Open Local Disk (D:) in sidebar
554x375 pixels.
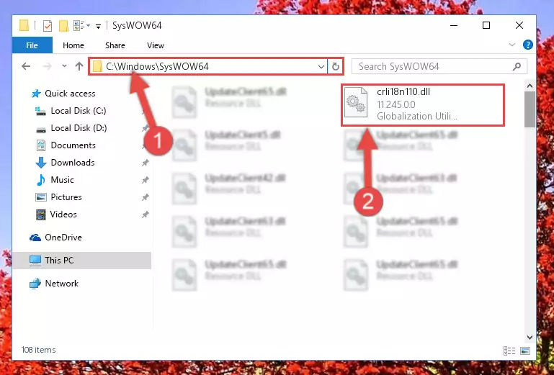point(79,128)
